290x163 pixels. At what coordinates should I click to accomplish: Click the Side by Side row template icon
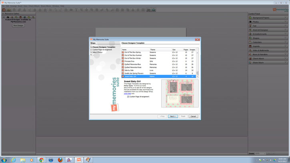point(123,70)
